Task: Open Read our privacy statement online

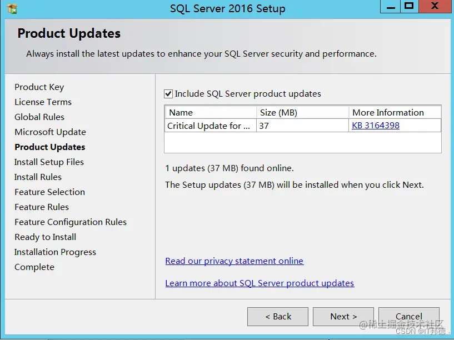Action: [x=235, y=261]
